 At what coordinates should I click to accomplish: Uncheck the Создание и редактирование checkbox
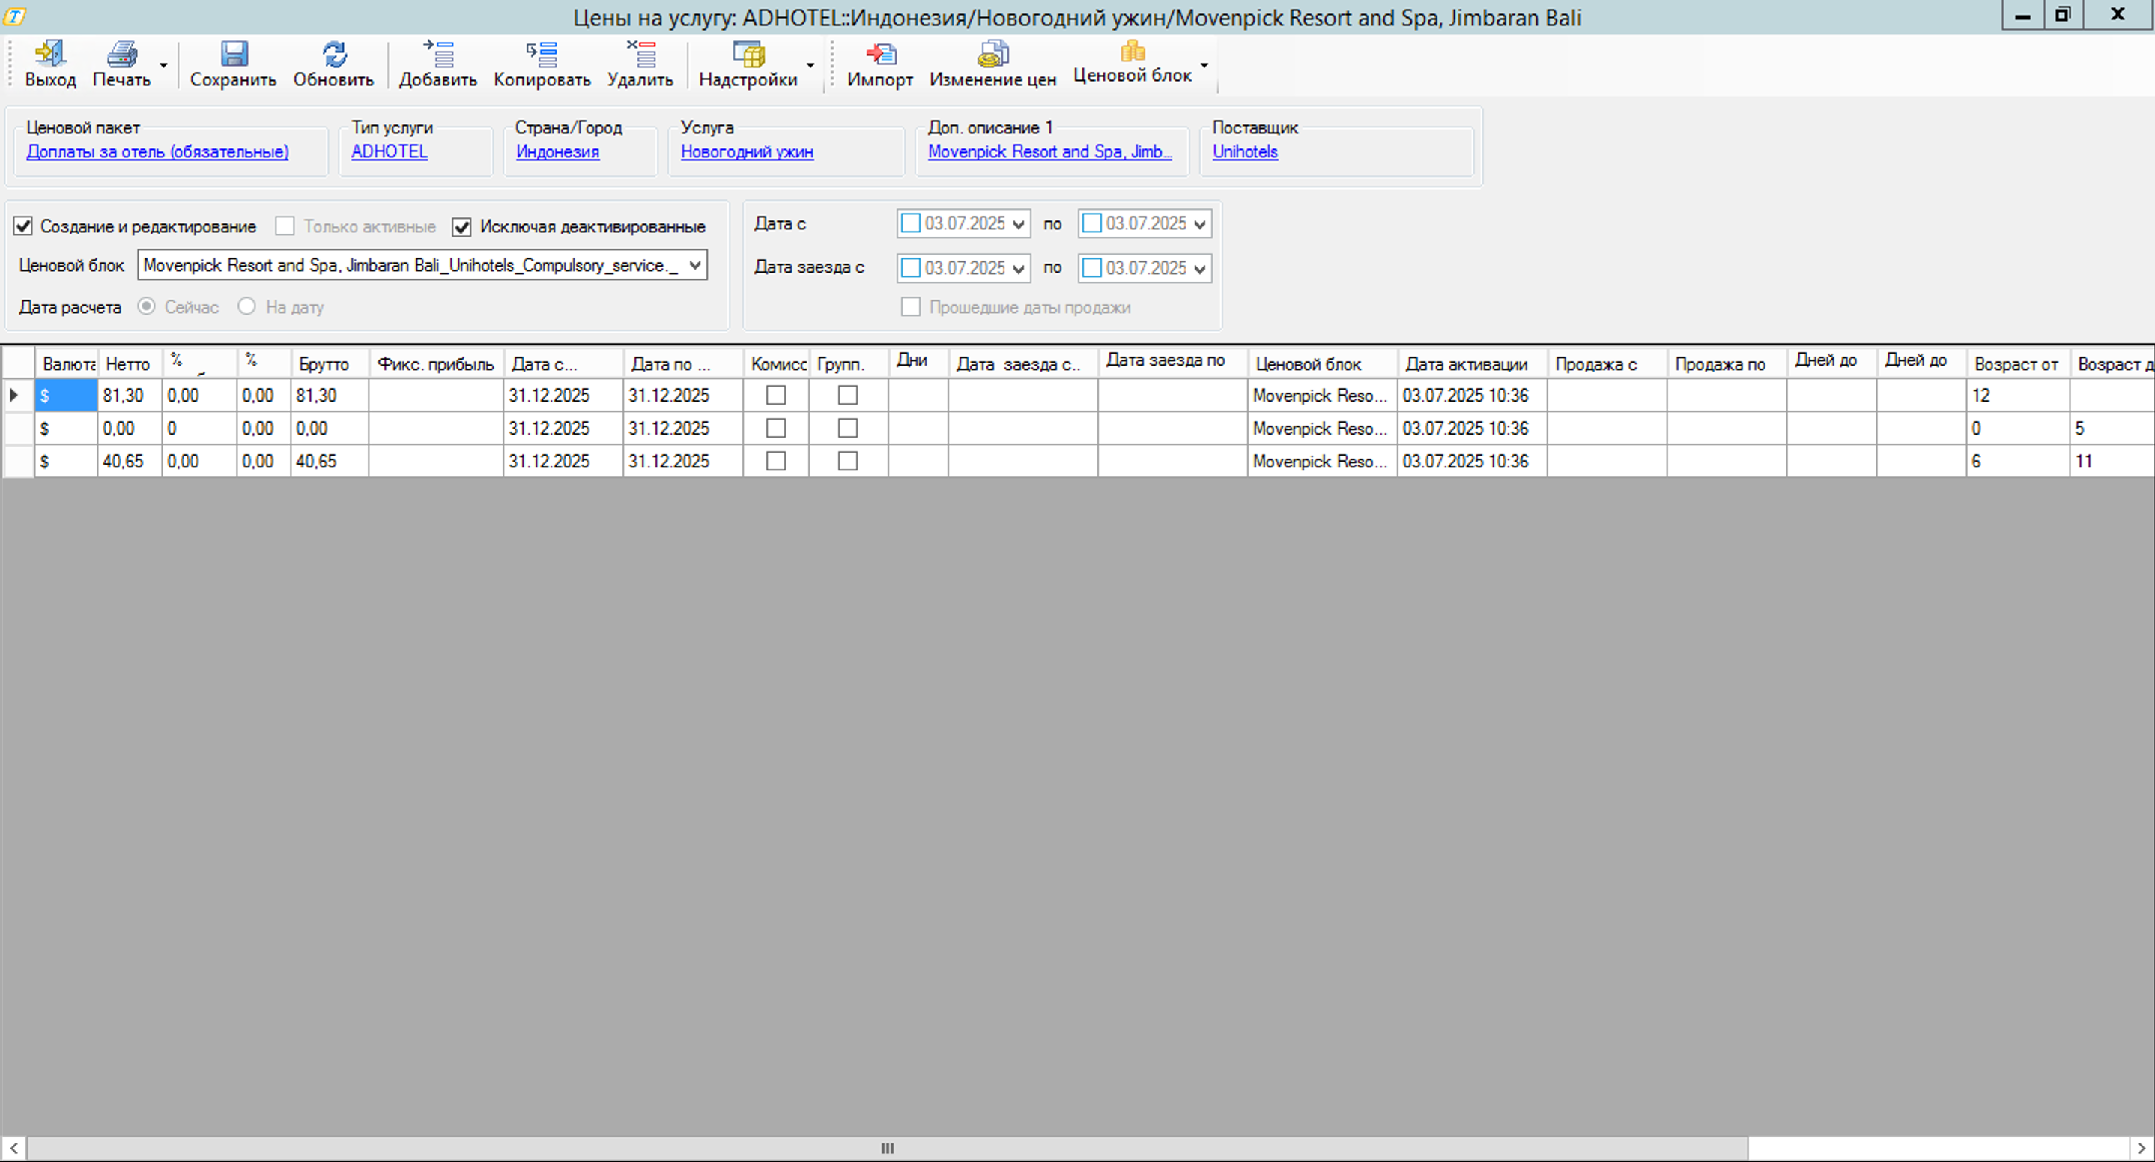(23, 226)
